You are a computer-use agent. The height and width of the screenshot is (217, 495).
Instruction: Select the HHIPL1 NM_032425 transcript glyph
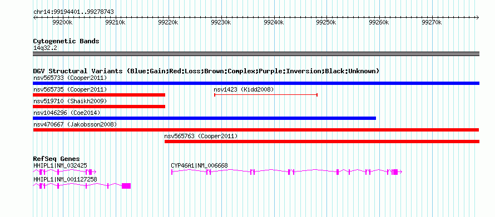[65, 172]
